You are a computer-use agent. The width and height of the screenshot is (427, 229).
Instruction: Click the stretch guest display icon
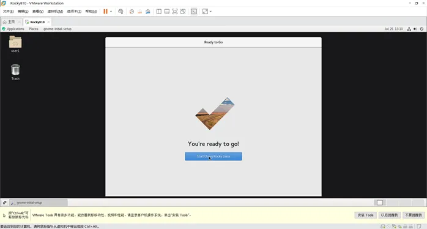click(205, 12)
